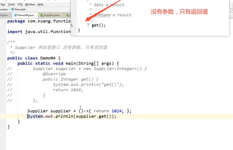This screenshot has width=233, height=150.
Task: Switch to the Supplier.java editor tab
Action: (x=51, y=15)
